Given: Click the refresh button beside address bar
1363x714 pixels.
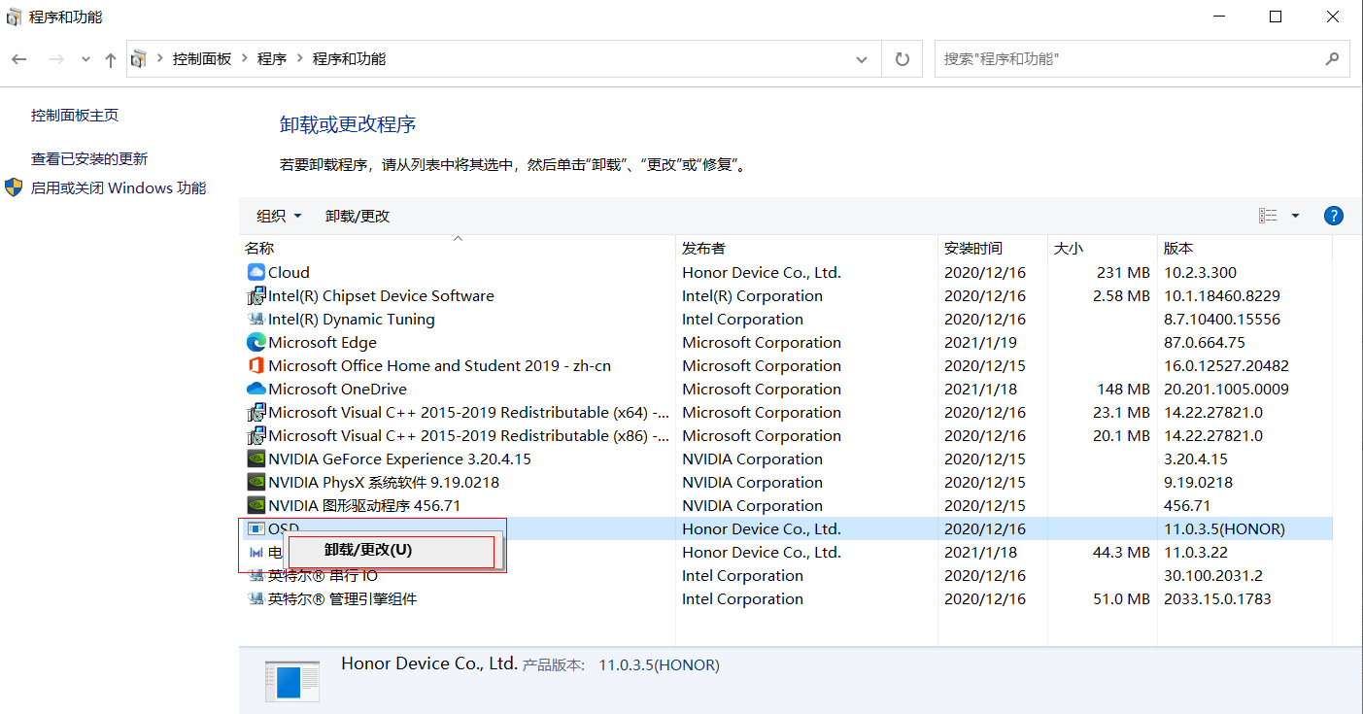Looking at the screenshot, I should [903, 59].
